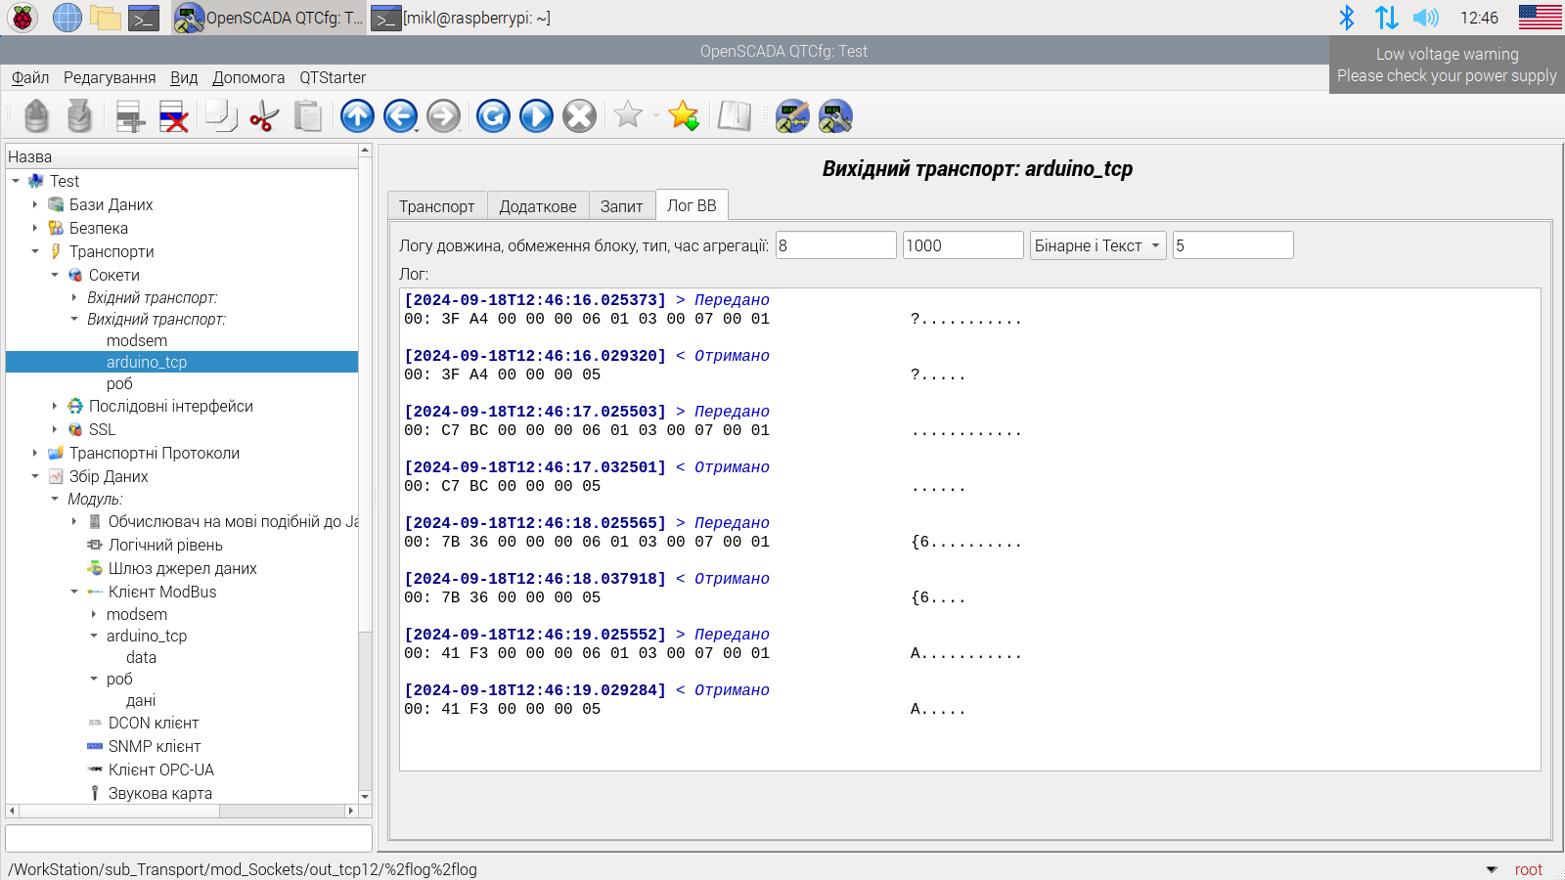The height and width of the screenshot is (880, 1565).
Task: Click the red-crossed Delete item icon
Action: coord(173,116)
